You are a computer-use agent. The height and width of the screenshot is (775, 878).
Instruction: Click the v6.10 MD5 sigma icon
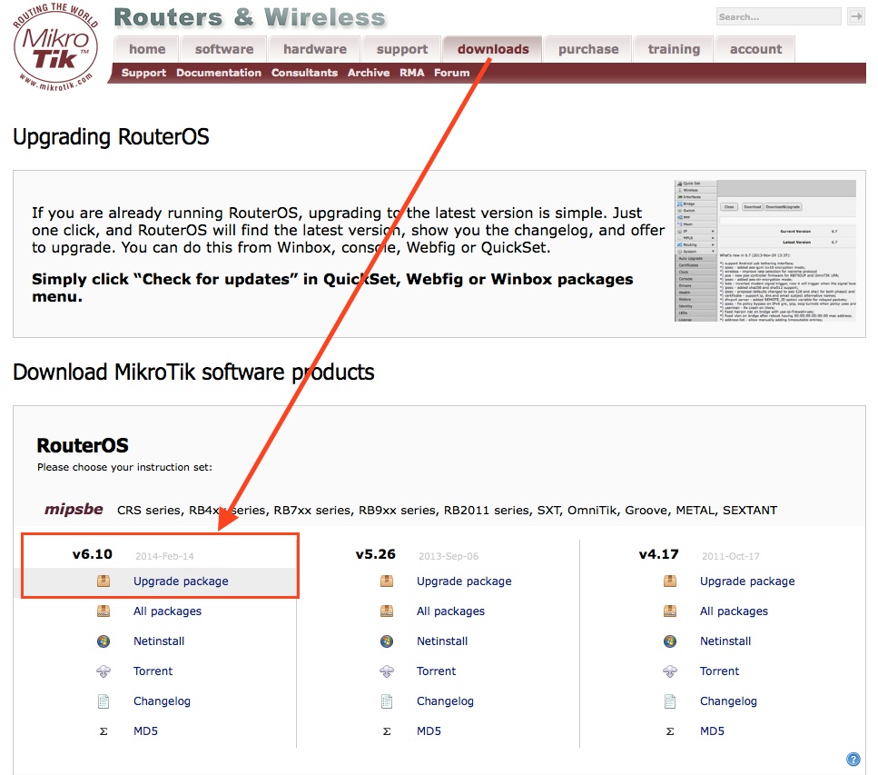(104, 730)
